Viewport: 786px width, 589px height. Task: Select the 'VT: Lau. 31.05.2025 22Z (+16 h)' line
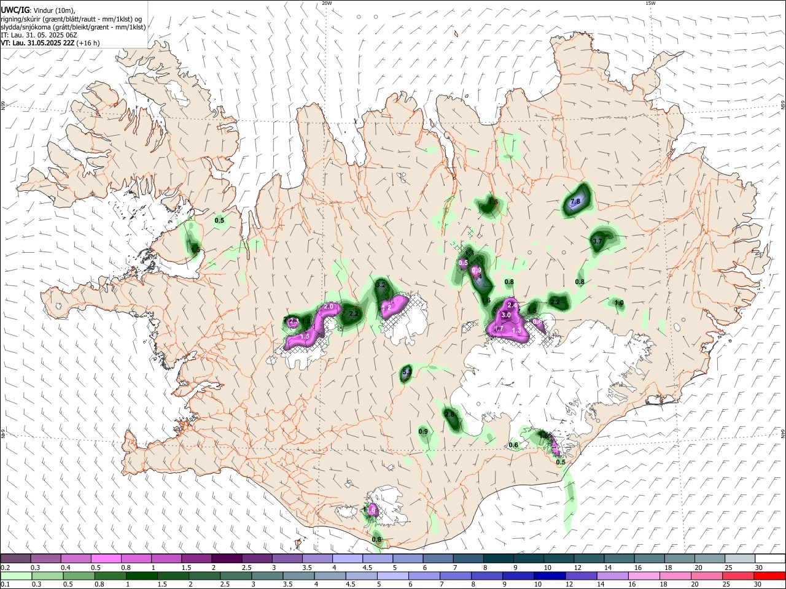tap(50, 43)
